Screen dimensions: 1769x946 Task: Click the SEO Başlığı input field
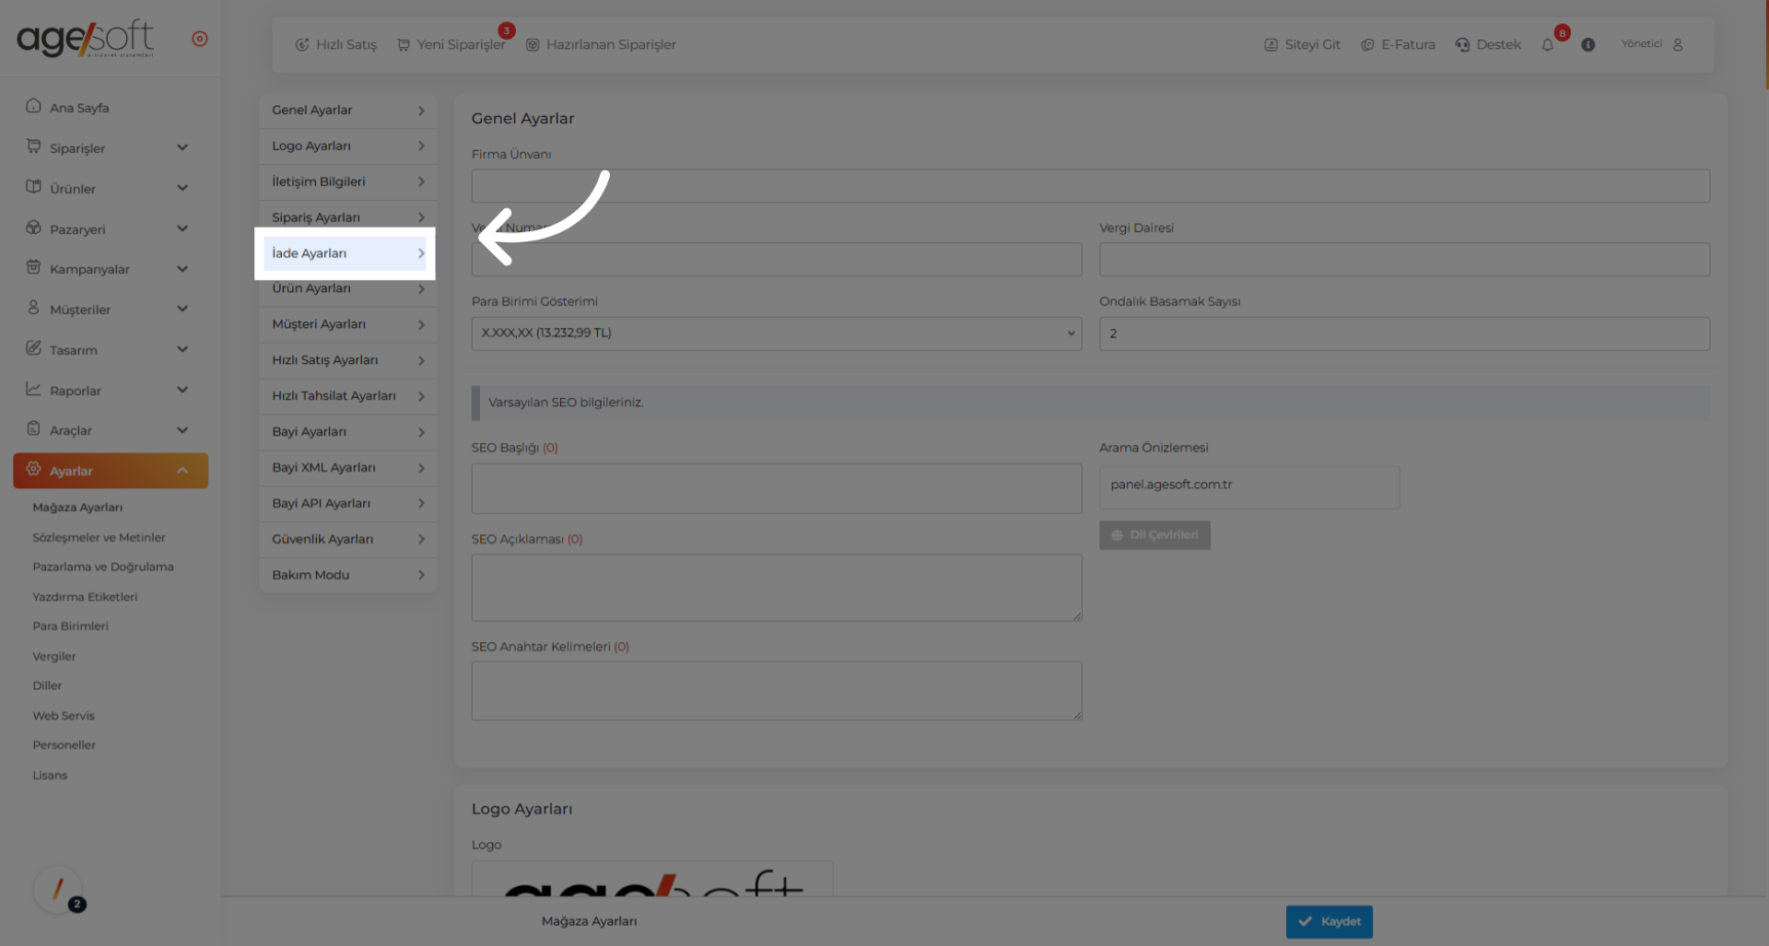coord(777,489)
